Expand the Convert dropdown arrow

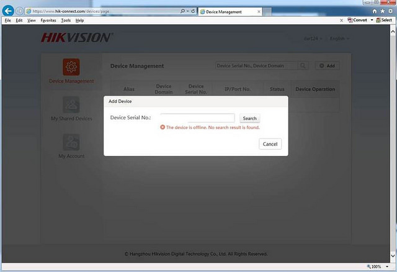372,20
